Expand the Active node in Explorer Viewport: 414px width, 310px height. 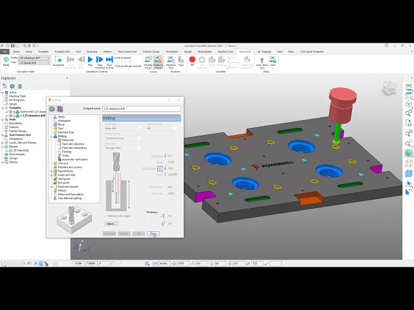point(3,92)
